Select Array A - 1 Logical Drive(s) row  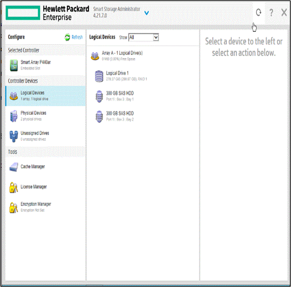pos(143,56)
